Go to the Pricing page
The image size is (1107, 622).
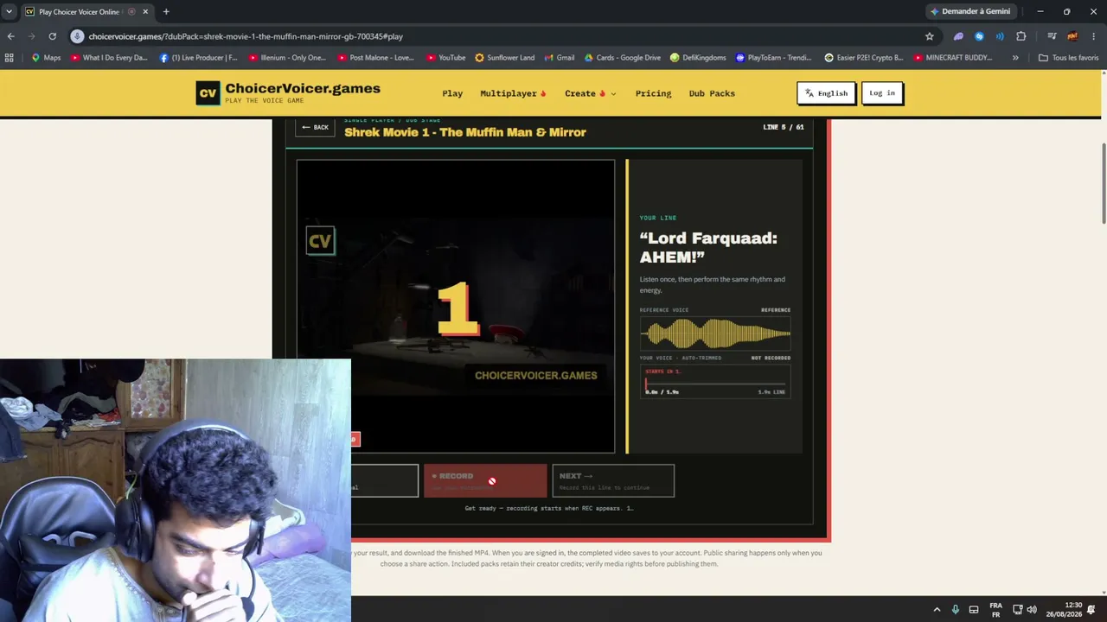pos(653,93)
